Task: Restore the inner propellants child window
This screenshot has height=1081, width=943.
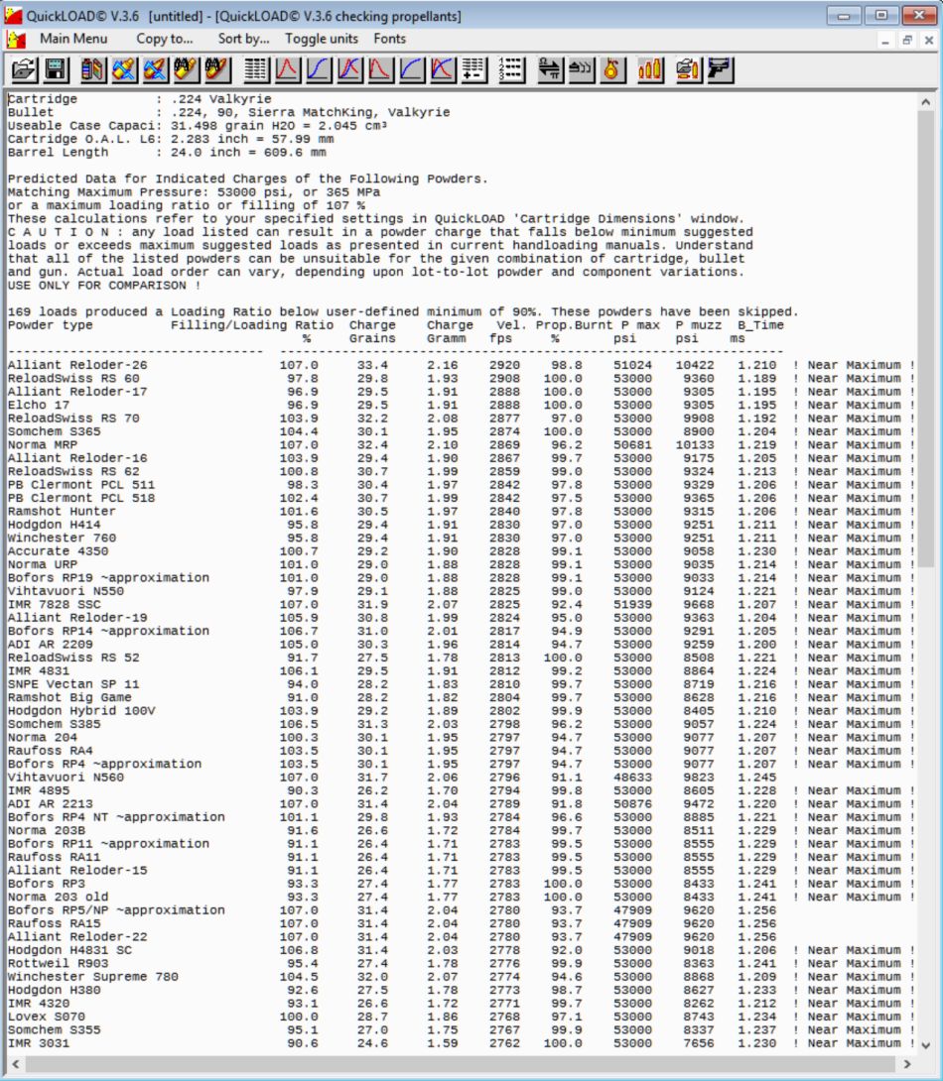Action: (x=907, y=40)
